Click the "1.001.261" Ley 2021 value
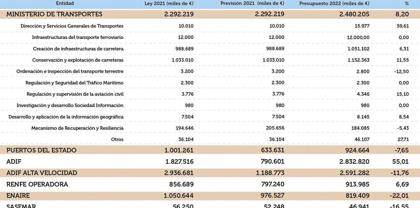 tap(179, 150)
